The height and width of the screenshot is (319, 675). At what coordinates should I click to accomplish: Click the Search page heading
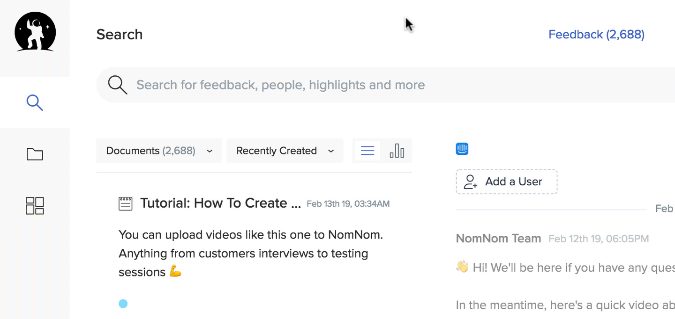120,35
